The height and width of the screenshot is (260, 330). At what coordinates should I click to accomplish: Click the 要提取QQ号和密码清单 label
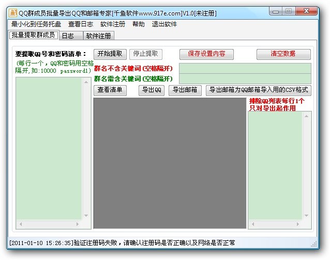pos(51,54)
